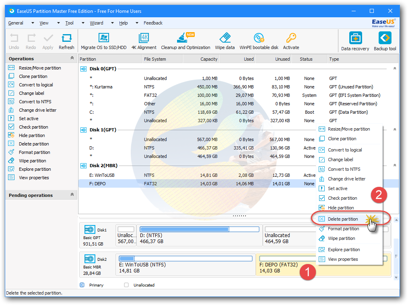Screen dimensions: 408x305
Task: Expand the General menu dropdown arrow
Action: pos(33,23)
